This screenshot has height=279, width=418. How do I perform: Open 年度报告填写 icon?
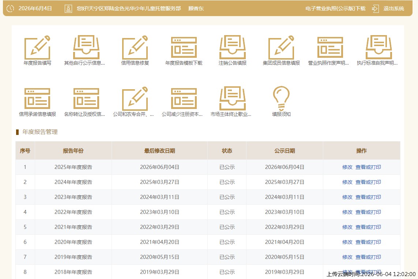click(37, 48)
